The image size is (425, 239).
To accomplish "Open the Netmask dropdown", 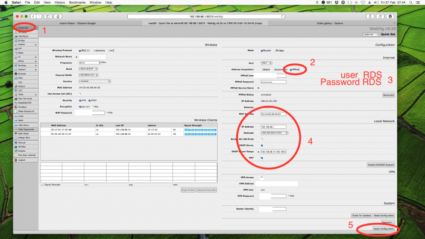I will tap(274, 133).
